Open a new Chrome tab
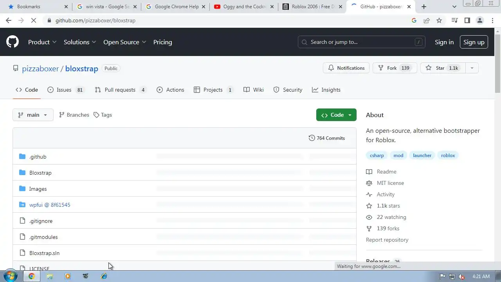The width and height of the screenshot is (501, 282). (x=424, y=7)
